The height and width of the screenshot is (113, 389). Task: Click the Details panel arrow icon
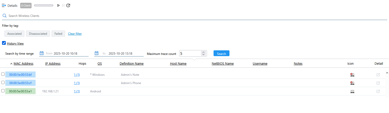pyautogui.click(x=4, y=6)
